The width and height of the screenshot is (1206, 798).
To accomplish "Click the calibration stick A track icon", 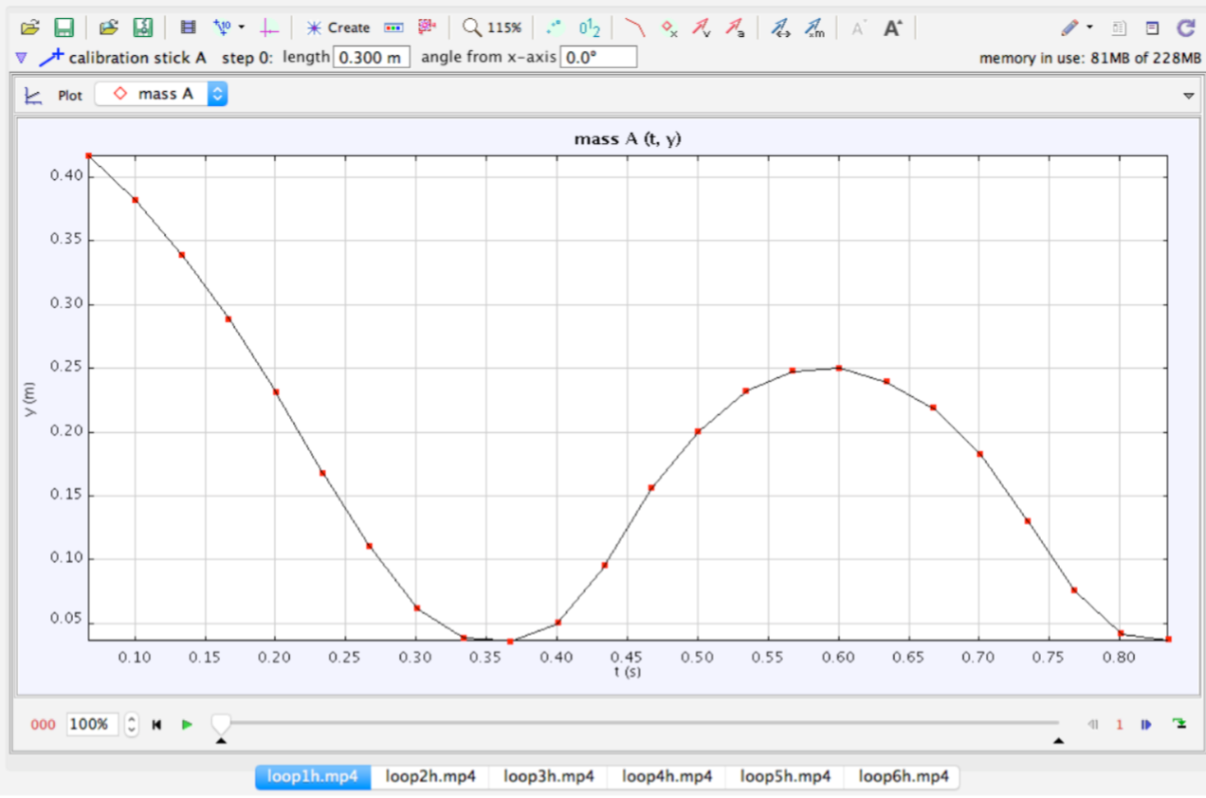I will [51, 58].
